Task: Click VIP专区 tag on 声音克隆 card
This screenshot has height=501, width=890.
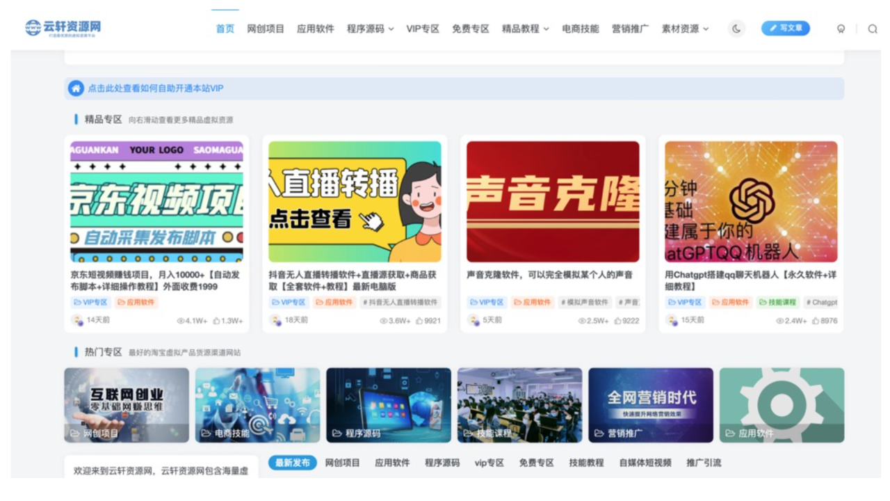Action: 487,303
